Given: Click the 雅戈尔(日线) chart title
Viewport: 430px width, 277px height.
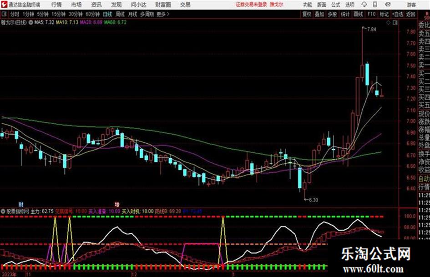Looking at the screenshot, I should (x=14, y=22).
